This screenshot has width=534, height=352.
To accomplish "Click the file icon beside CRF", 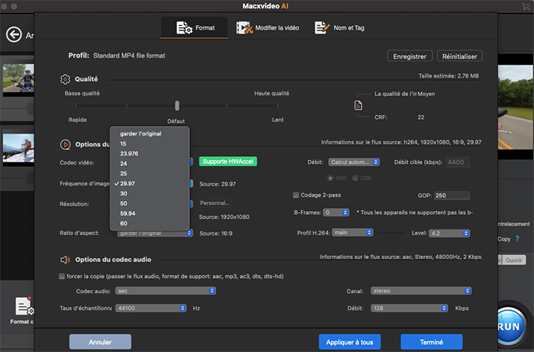I will click(x=359, y=105).
